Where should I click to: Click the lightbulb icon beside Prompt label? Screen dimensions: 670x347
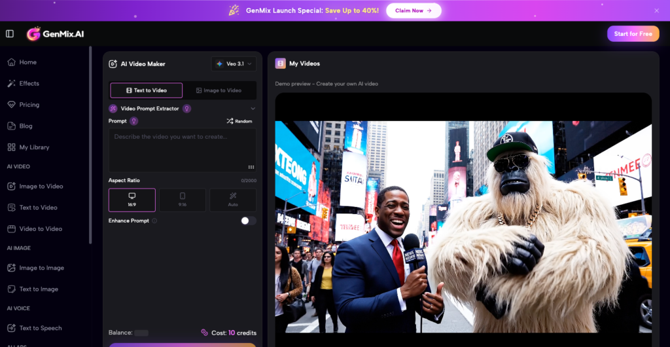[134, 121]
